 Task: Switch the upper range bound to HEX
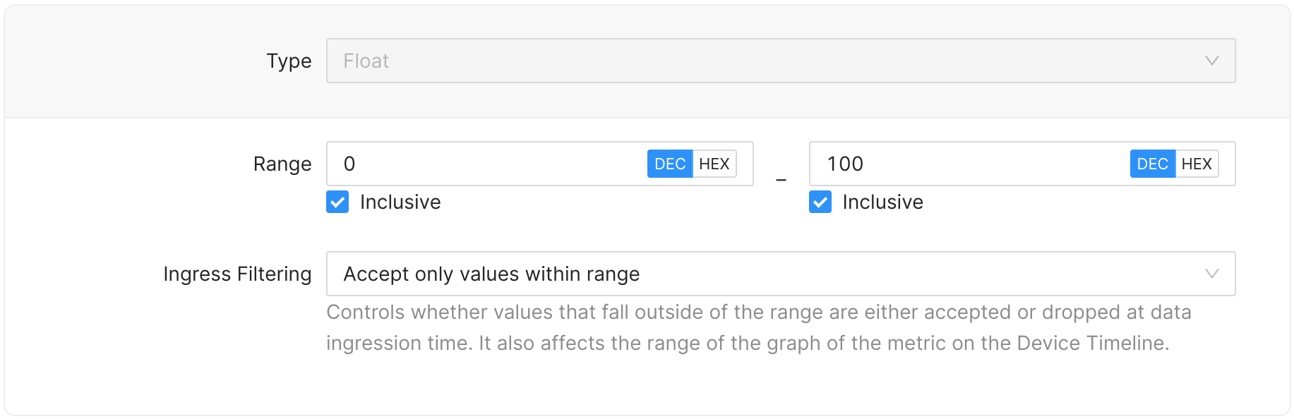tap(1197, 164)
